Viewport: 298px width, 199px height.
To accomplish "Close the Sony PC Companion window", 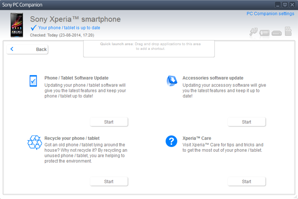I will [x=292, y=5].
